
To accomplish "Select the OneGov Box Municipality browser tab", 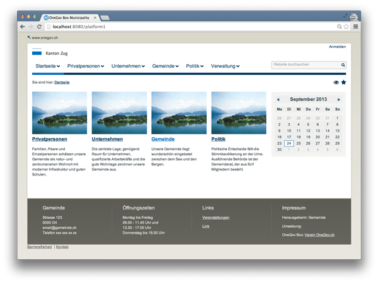I will click(69, 18).
